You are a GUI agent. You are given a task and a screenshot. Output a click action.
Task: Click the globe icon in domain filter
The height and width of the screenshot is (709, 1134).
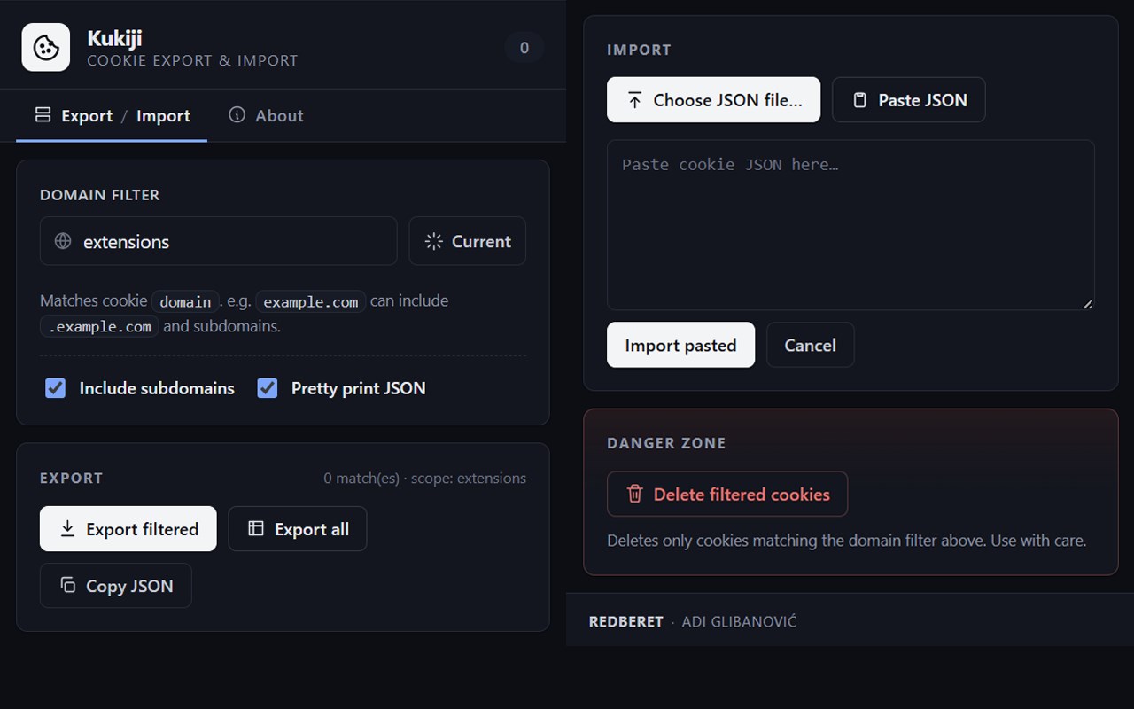[63, 241]
